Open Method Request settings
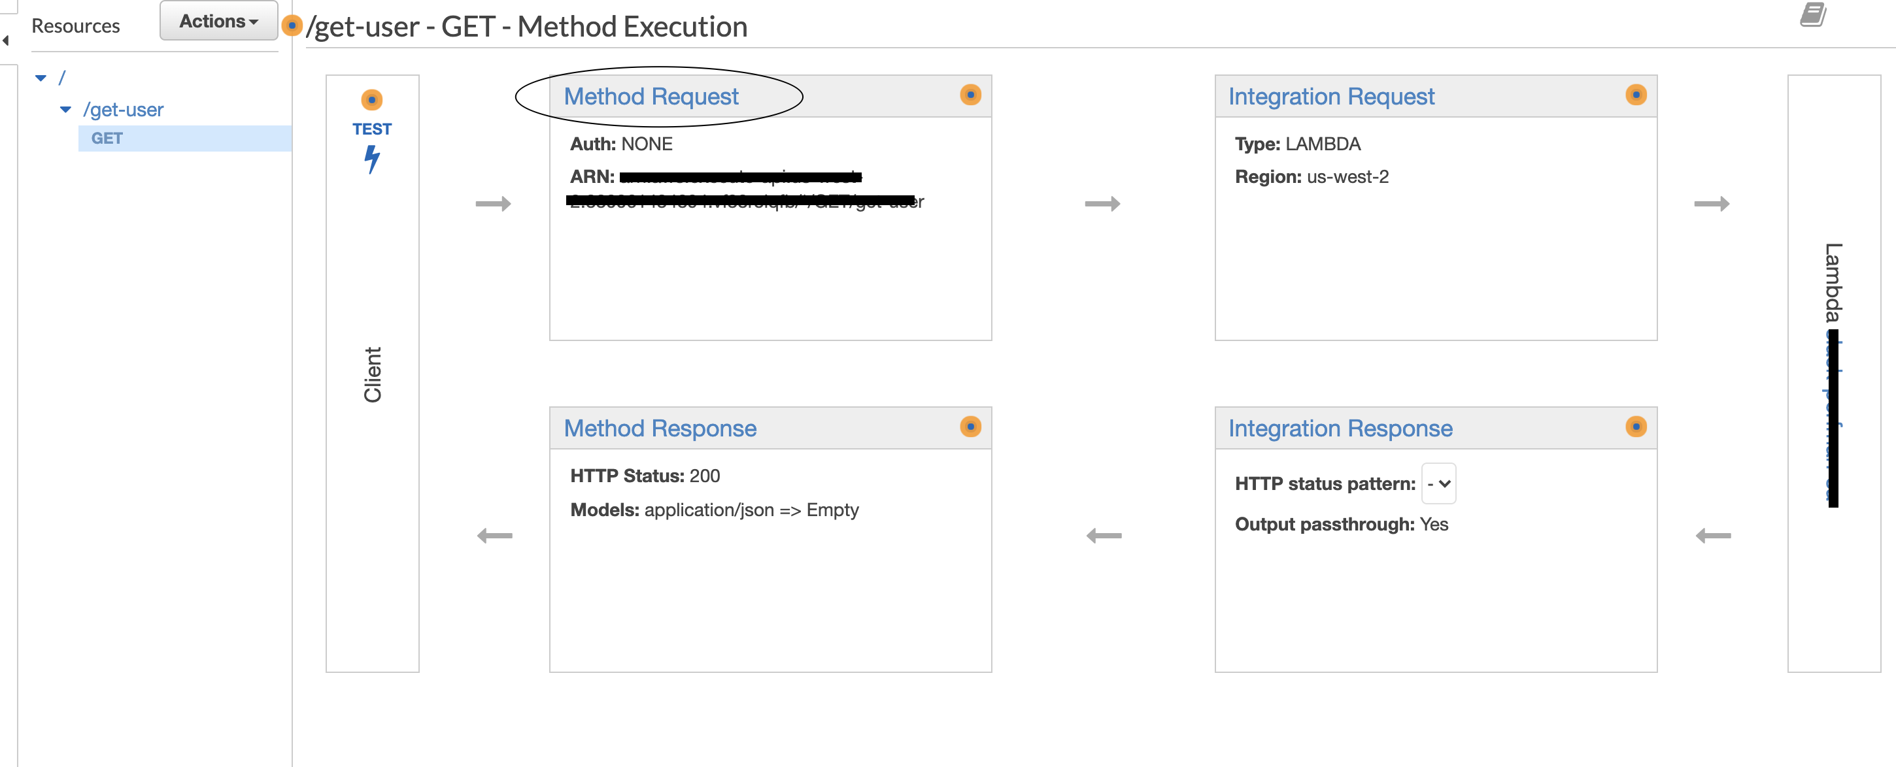Image resolution: width=1896 pixels, height=767 pixels. (651, 96)
